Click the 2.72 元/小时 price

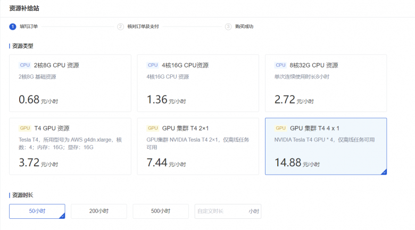click(294, 100)
